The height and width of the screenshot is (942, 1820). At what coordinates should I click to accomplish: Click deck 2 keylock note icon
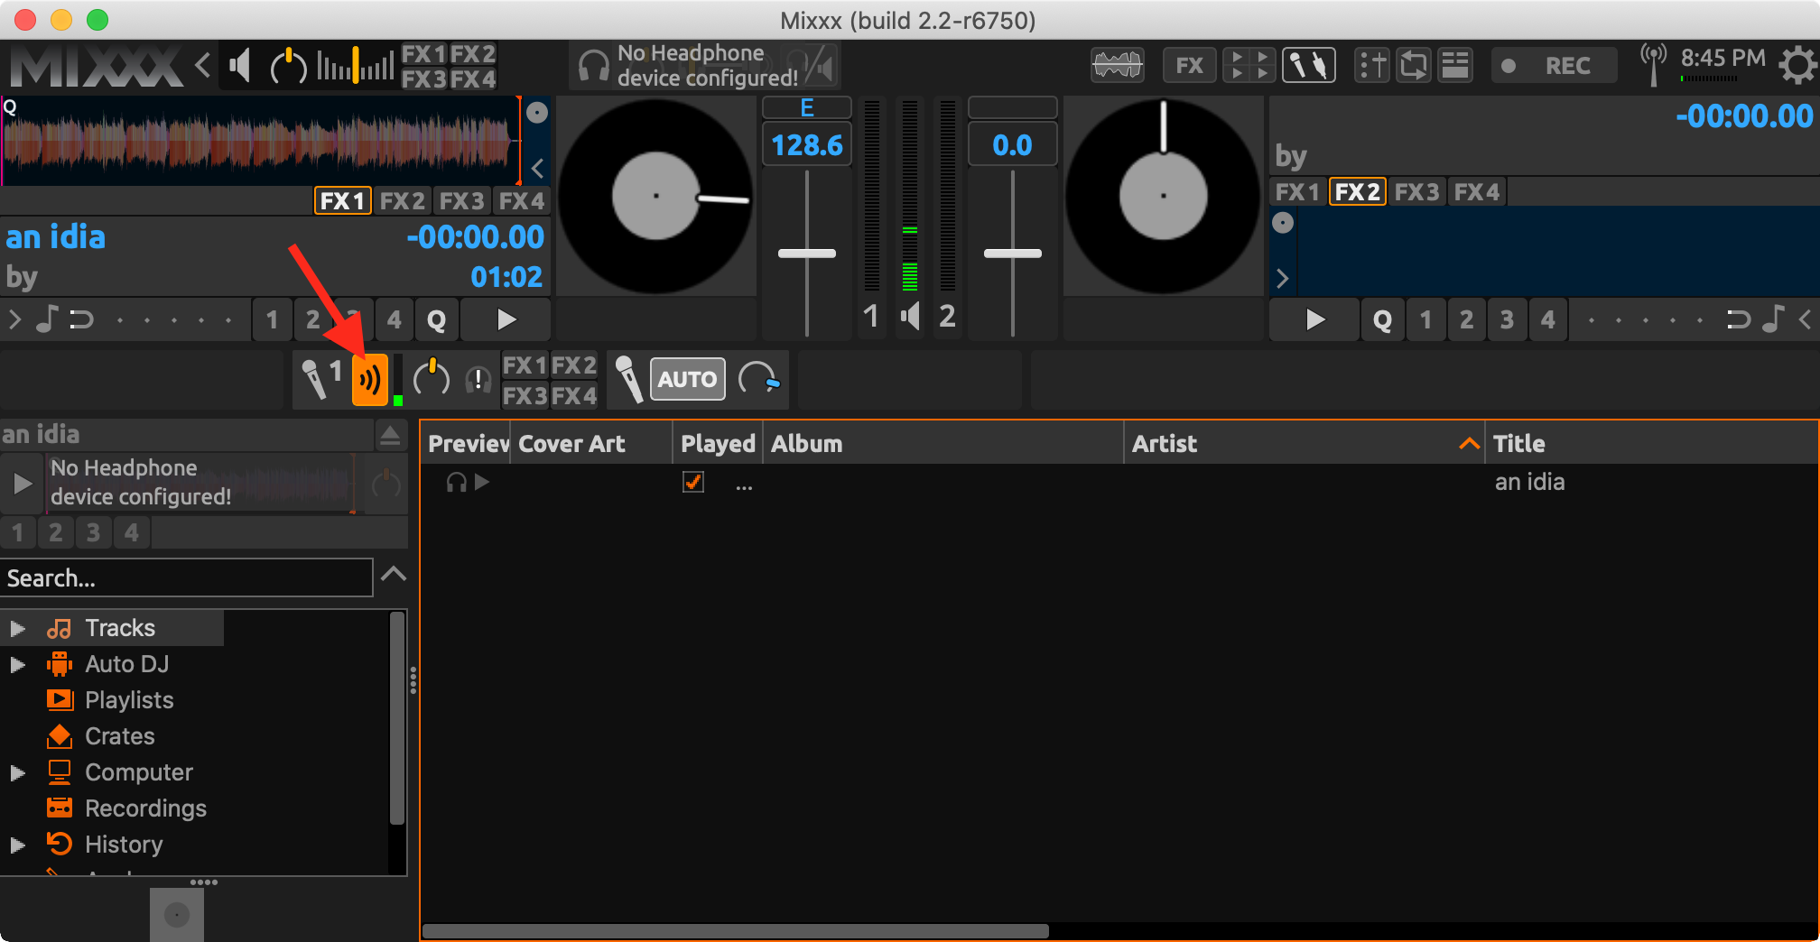coord(1774,319)
